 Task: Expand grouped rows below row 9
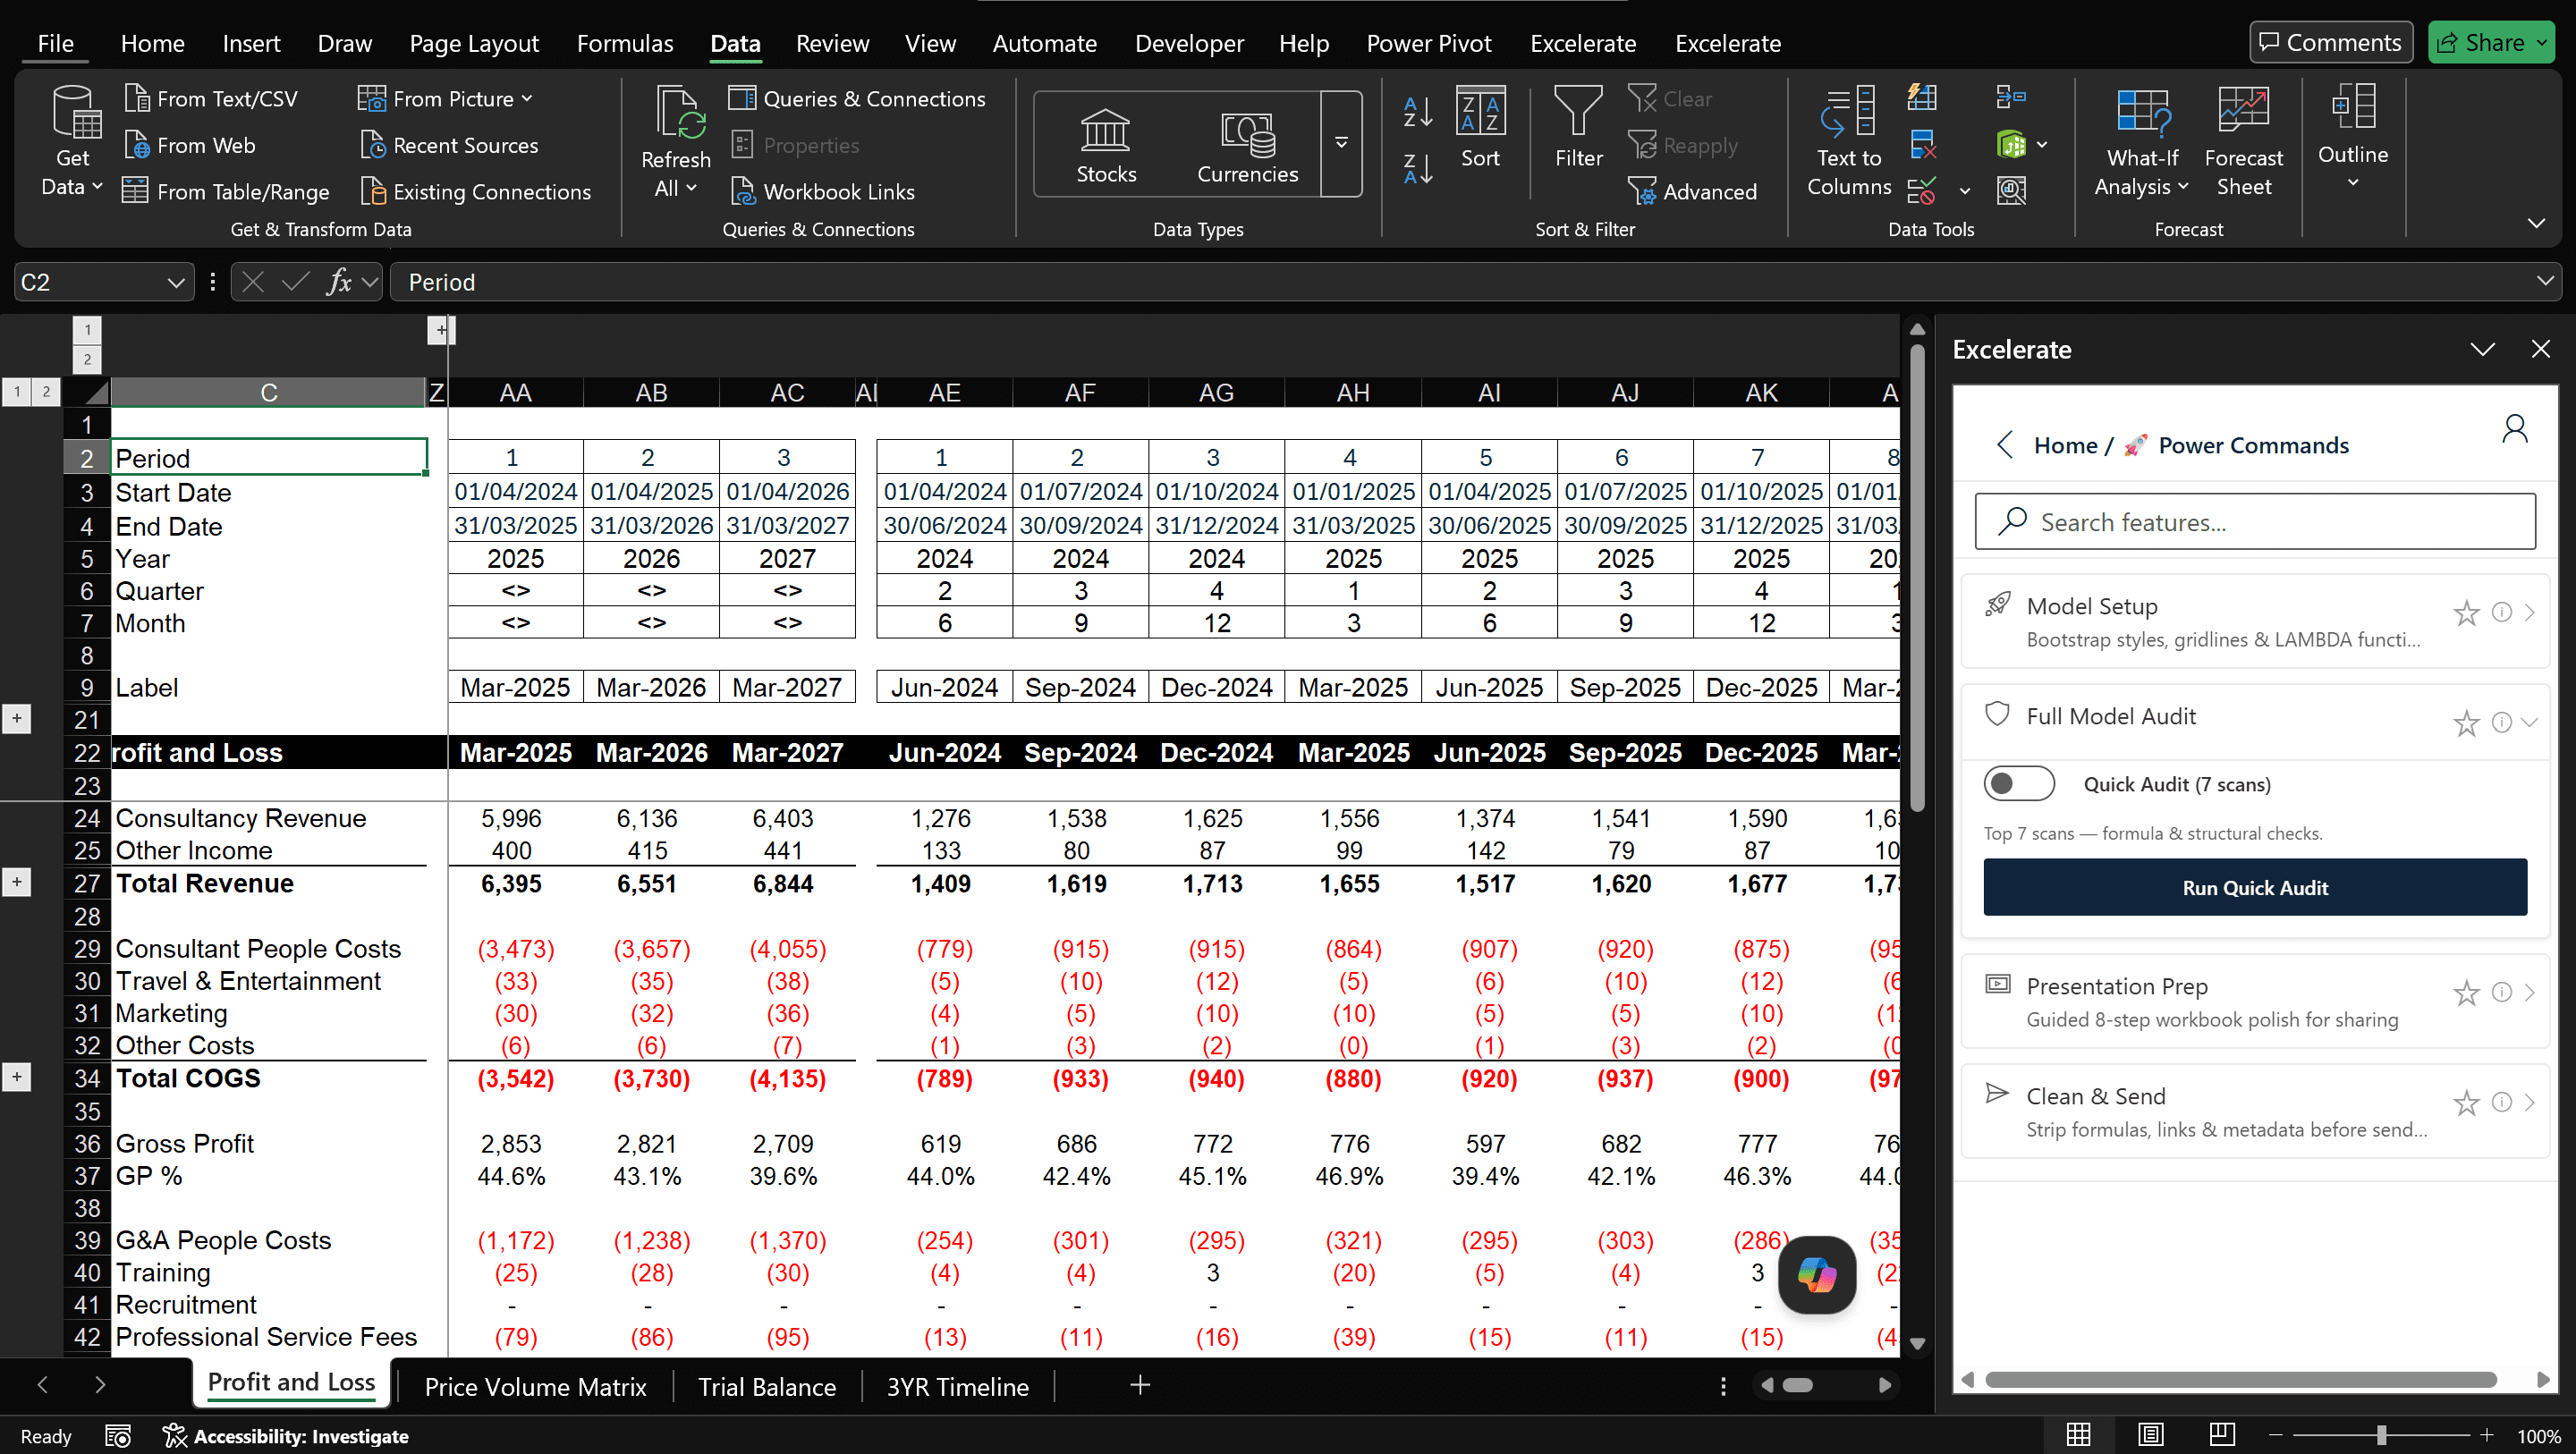[x=17, y=719]
